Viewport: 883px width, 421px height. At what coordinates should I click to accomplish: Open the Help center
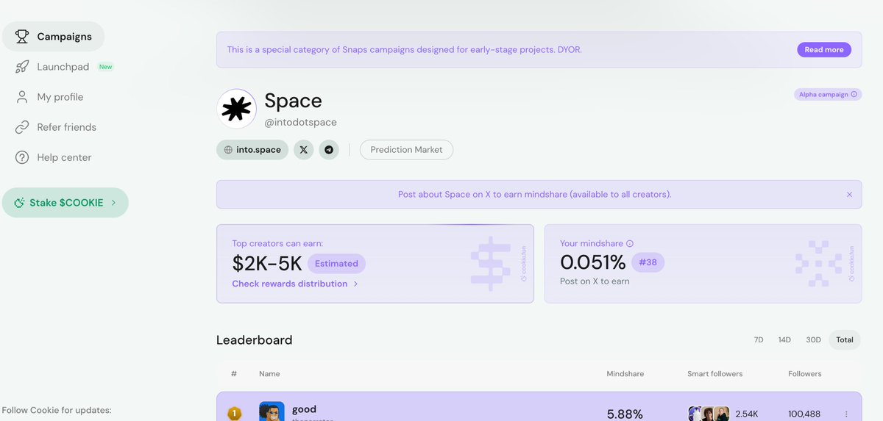[x=65, y=157]
